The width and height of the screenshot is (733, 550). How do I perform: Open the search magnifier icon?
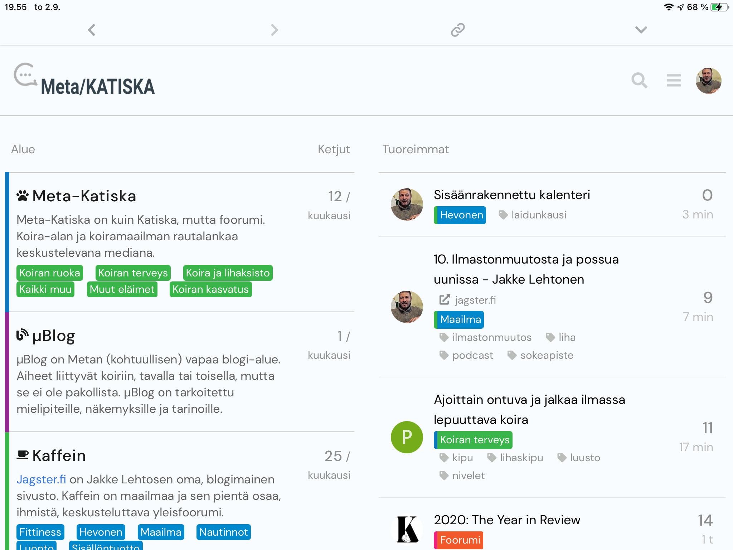pos(639,81)
